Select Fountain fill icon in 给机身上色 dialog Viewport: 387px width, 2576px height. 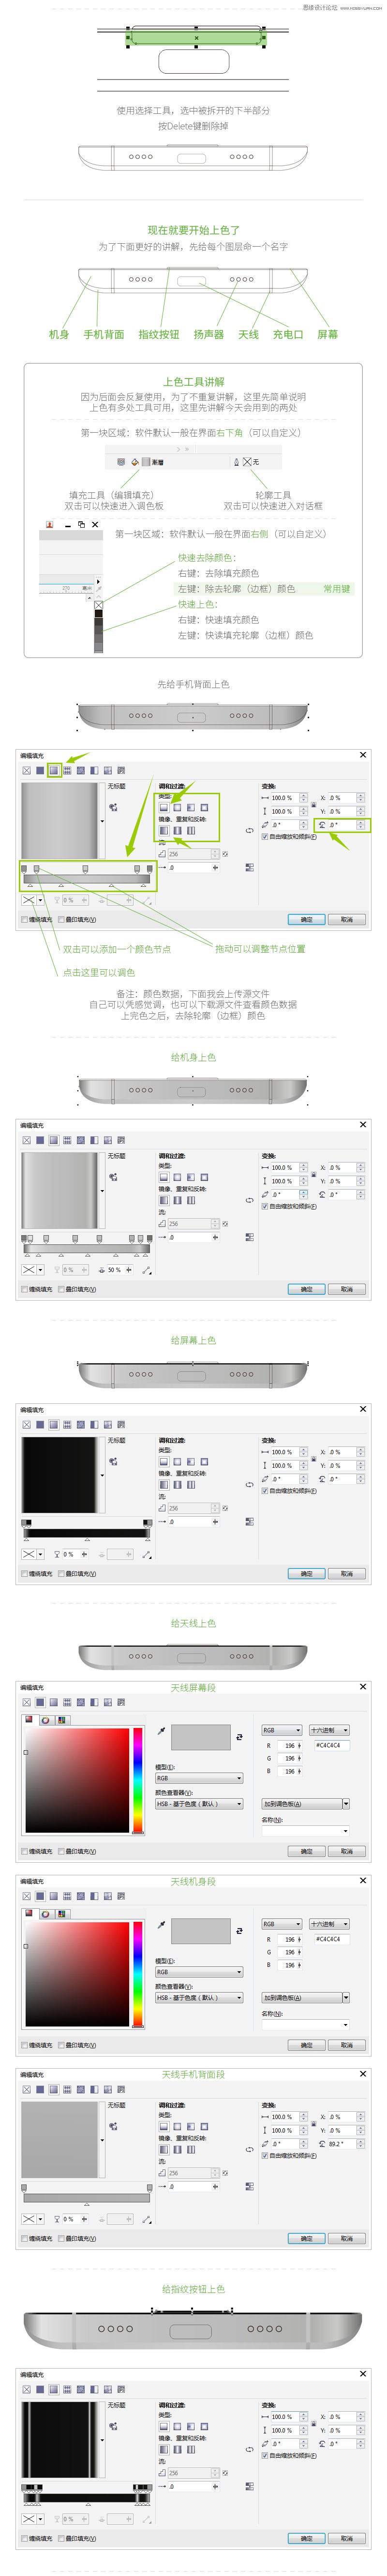click(x=54, y=1140)
